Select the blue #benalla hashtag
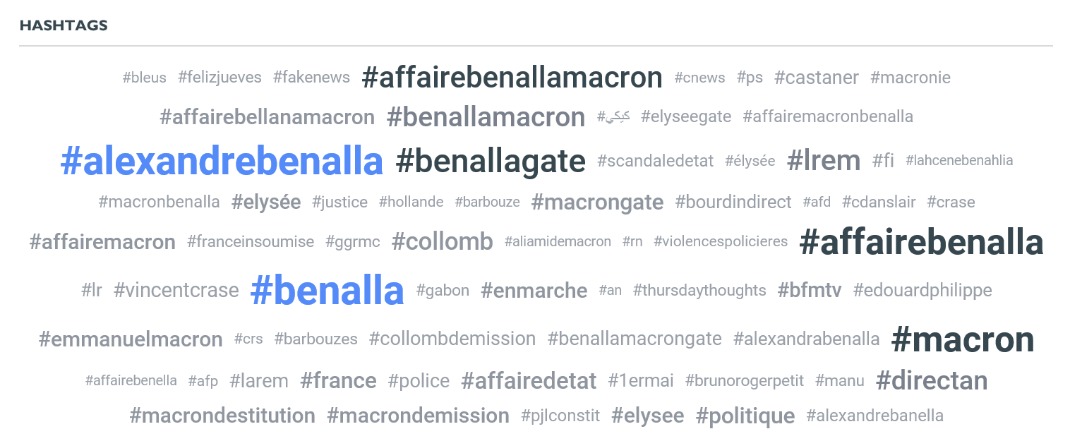 [327, 290]
